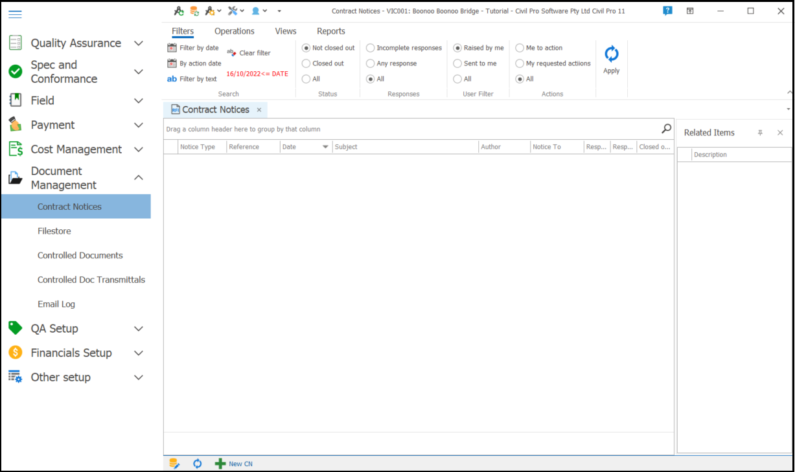The image size is (795, 472).
Task: Sort by the Date column header
Action: point(306,147)
